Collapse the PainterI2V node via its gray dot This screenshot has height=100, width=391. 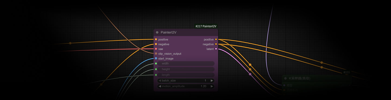157,33
